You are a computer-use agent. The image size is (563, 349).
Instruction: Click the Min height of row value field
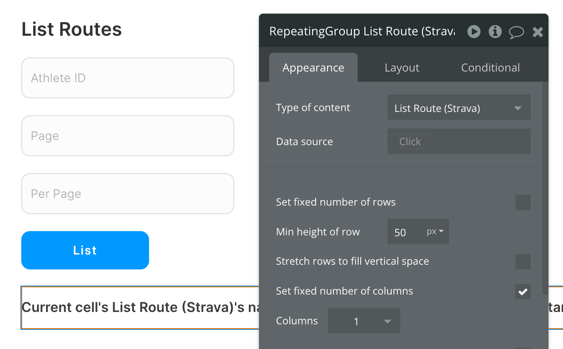point(405,232)
